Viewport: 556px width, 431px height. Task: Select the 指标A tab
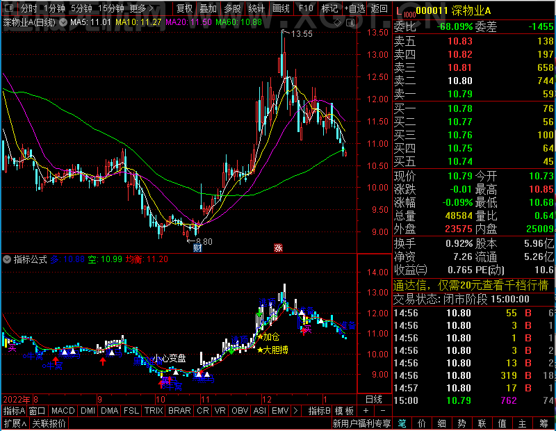pos(14,410)
